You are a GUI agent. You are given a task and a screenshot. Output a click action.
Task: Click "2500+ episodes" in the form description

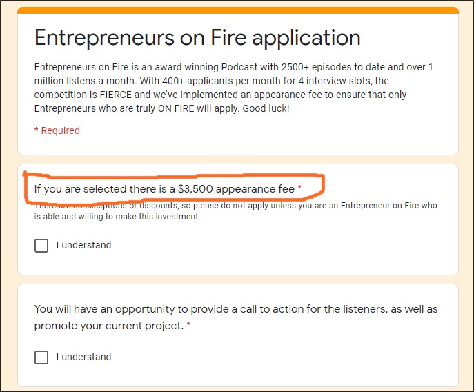[x=315, y=67]
